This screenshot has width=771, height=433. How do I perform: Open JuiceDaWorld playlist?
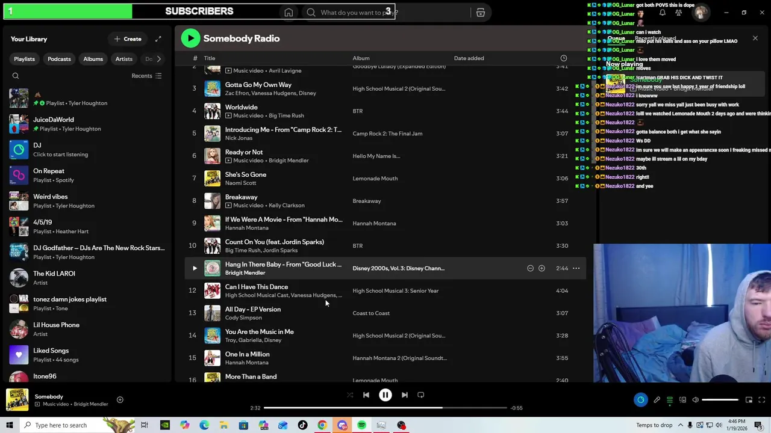(87, 124)
